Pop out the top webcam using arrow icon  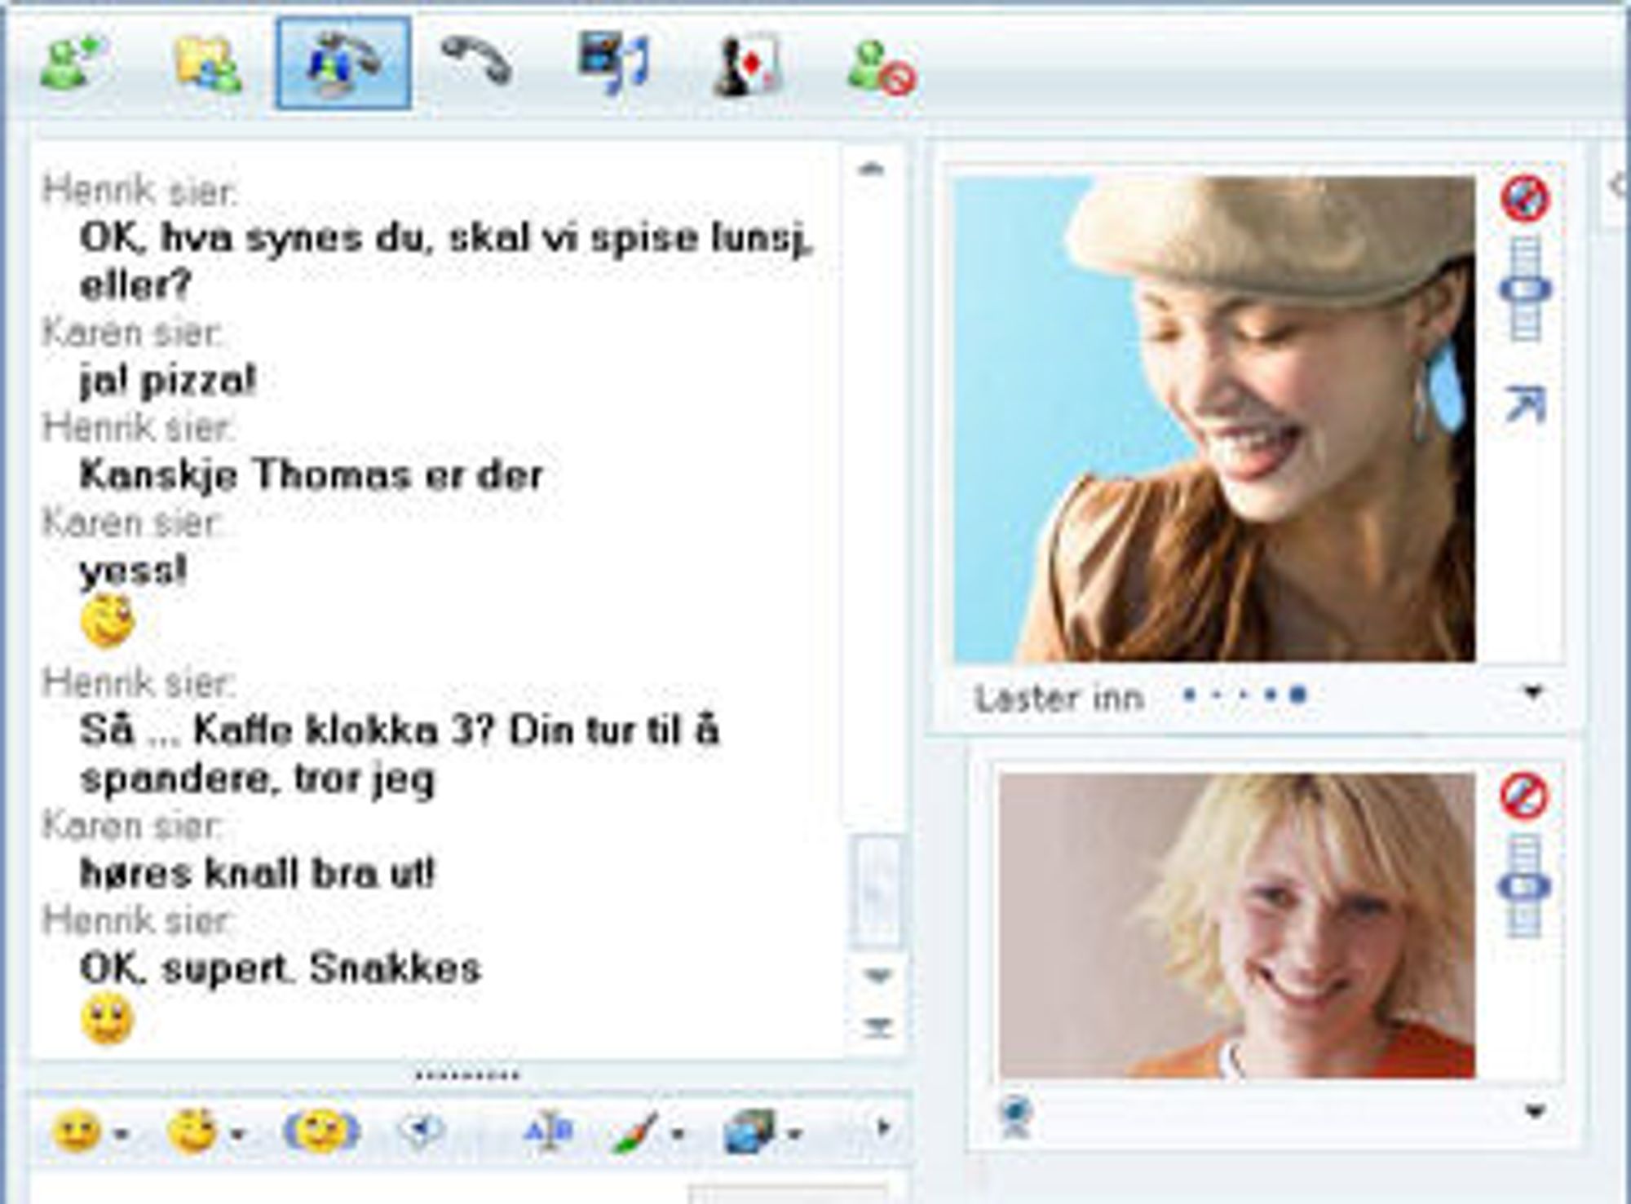(x=1525, y=405)
